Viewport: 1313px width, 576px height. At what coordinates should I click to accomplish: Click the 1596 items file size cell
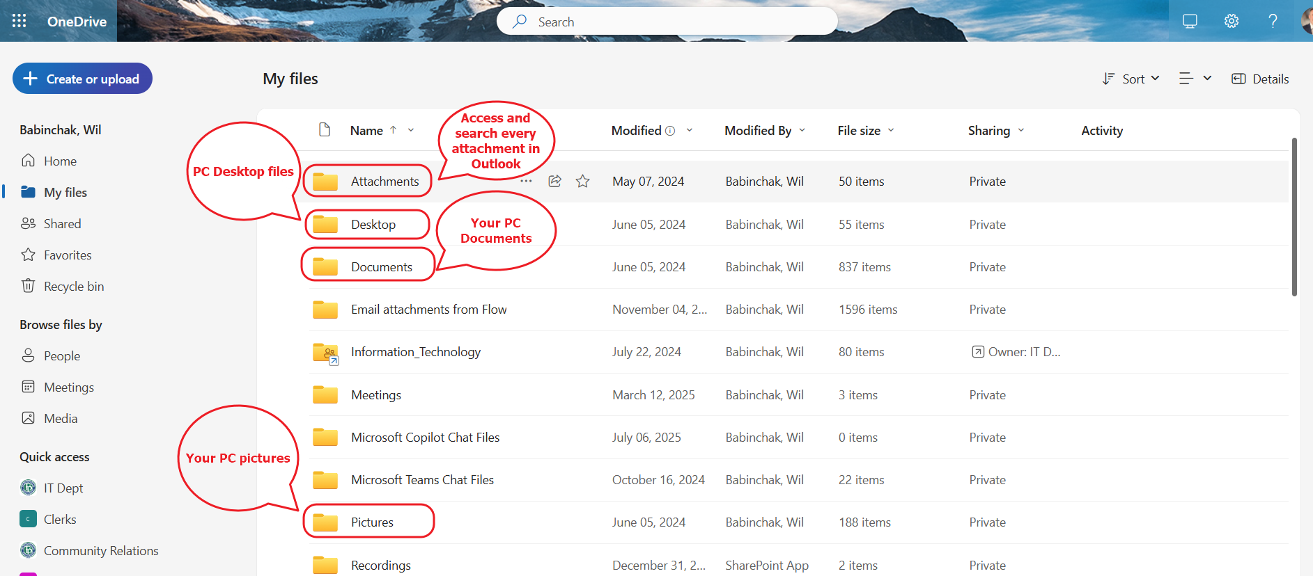tap(868, 309)
